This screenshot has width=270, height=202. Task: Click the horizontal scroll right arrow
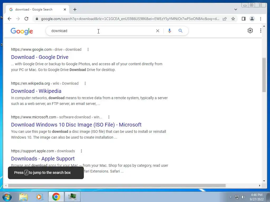pos(259,185)
